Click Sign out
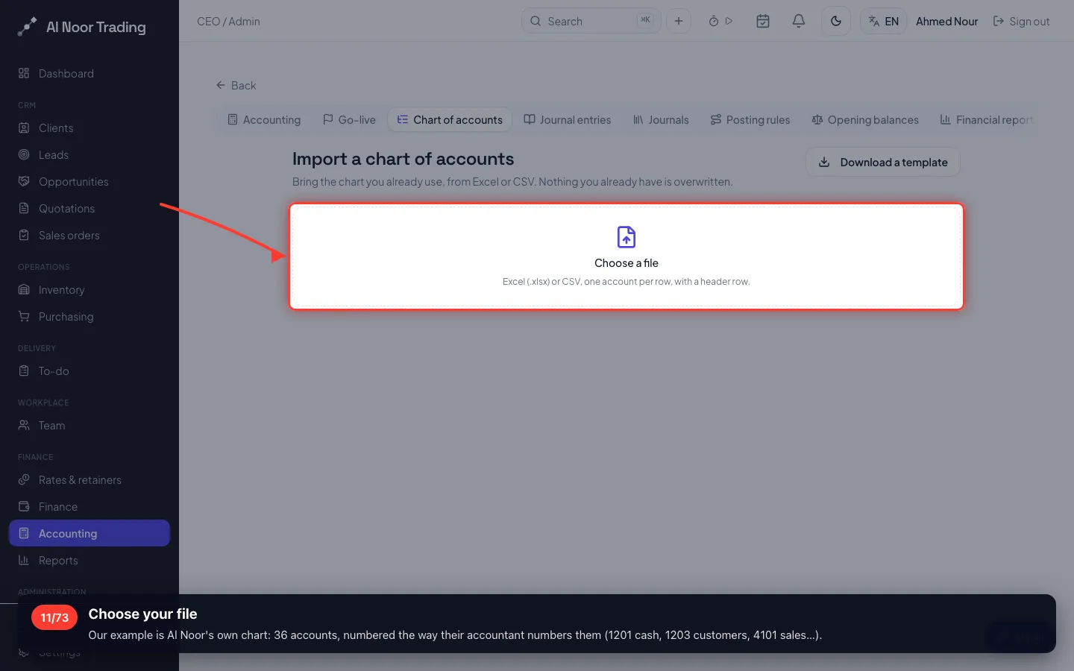 pyautogui.click(x=1022, y=22)
